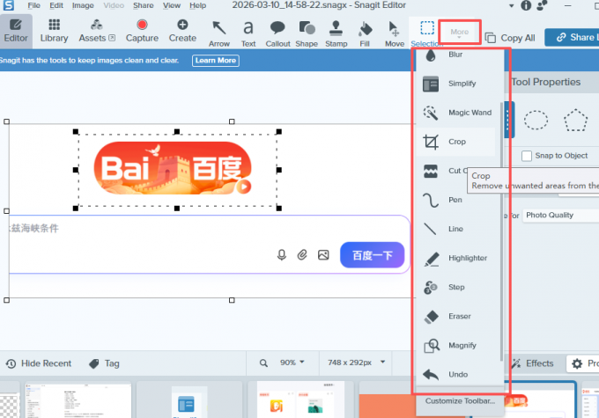Open the Photo Quality dropdown
Image resolution: width=599 pixels, height=418 pixels.
point(560,216)
